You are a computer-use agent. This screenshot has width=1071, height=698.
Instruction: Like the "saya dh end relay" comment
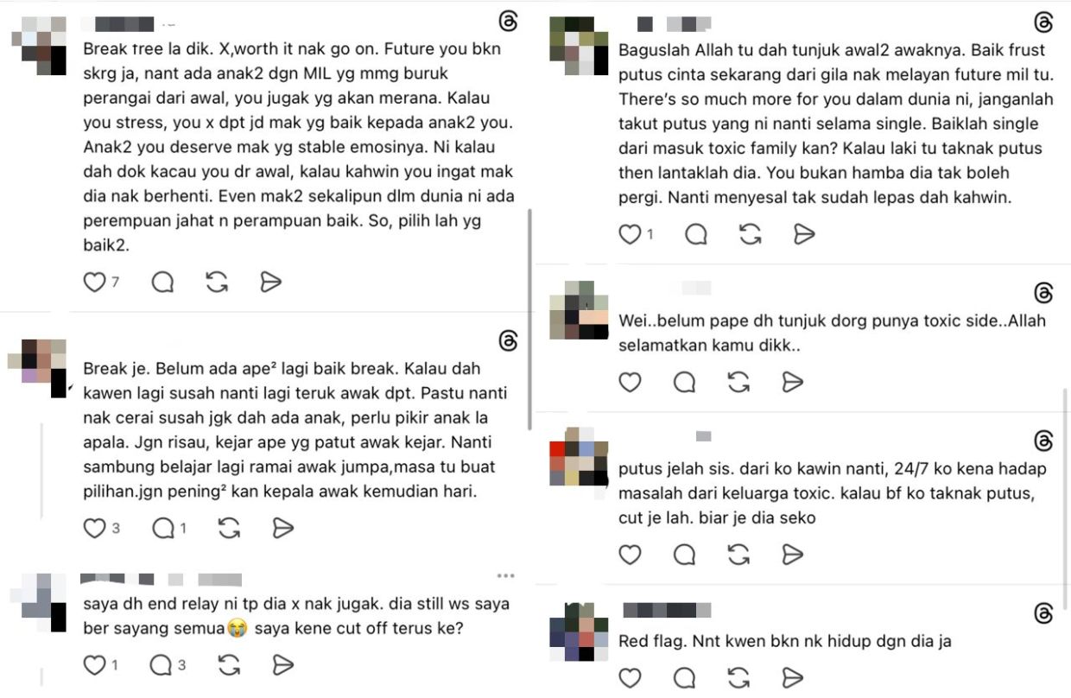(94, 664)
